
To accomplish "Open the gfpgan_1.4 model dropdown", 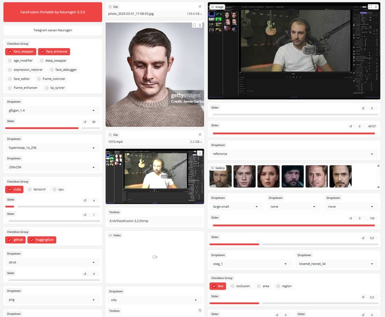I will pyautogui.click(x=53, y=111).
